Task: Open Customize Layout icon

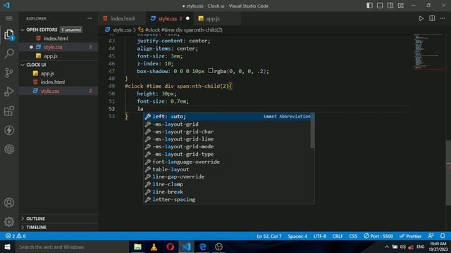Action: click(x=401, y=6)
